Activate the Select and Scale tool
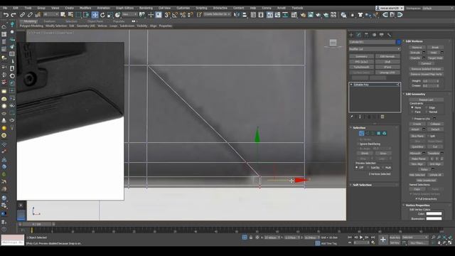Viewport: 455px width, 256px height. 110,15
